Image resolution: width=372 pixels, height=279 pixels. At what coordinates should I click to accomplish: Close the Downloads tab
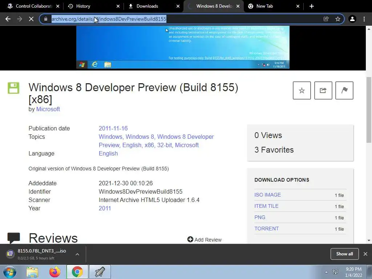pyautogui.click(x=178, y=7)
